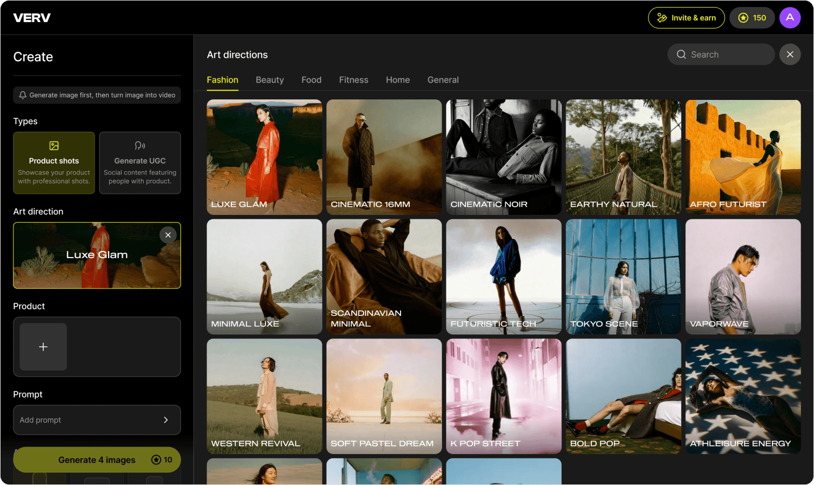Add a product with plus button
814x485 pixels.
[x=43, y=347]
